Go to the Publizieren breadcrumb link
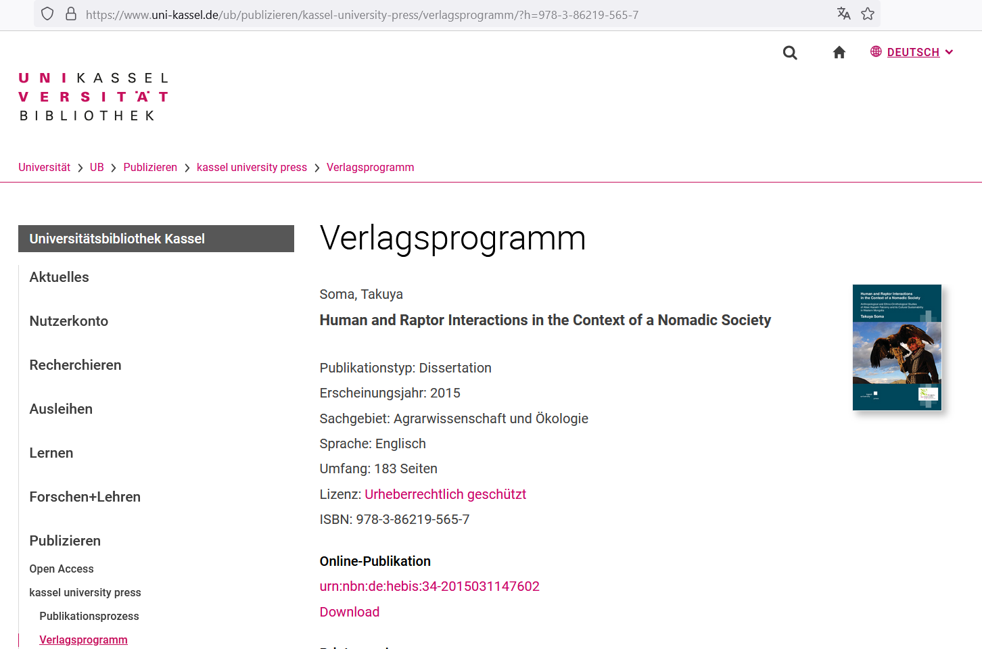This screenshot has width=982, height=649. pos(150,168)
